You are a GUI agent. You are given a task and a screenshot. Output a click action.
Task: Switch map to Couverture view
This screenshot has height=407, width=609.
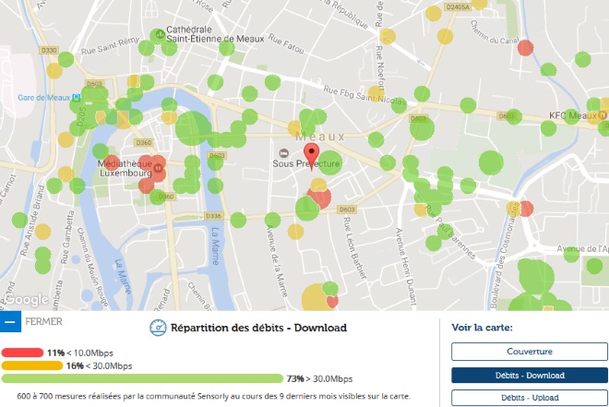529,351
